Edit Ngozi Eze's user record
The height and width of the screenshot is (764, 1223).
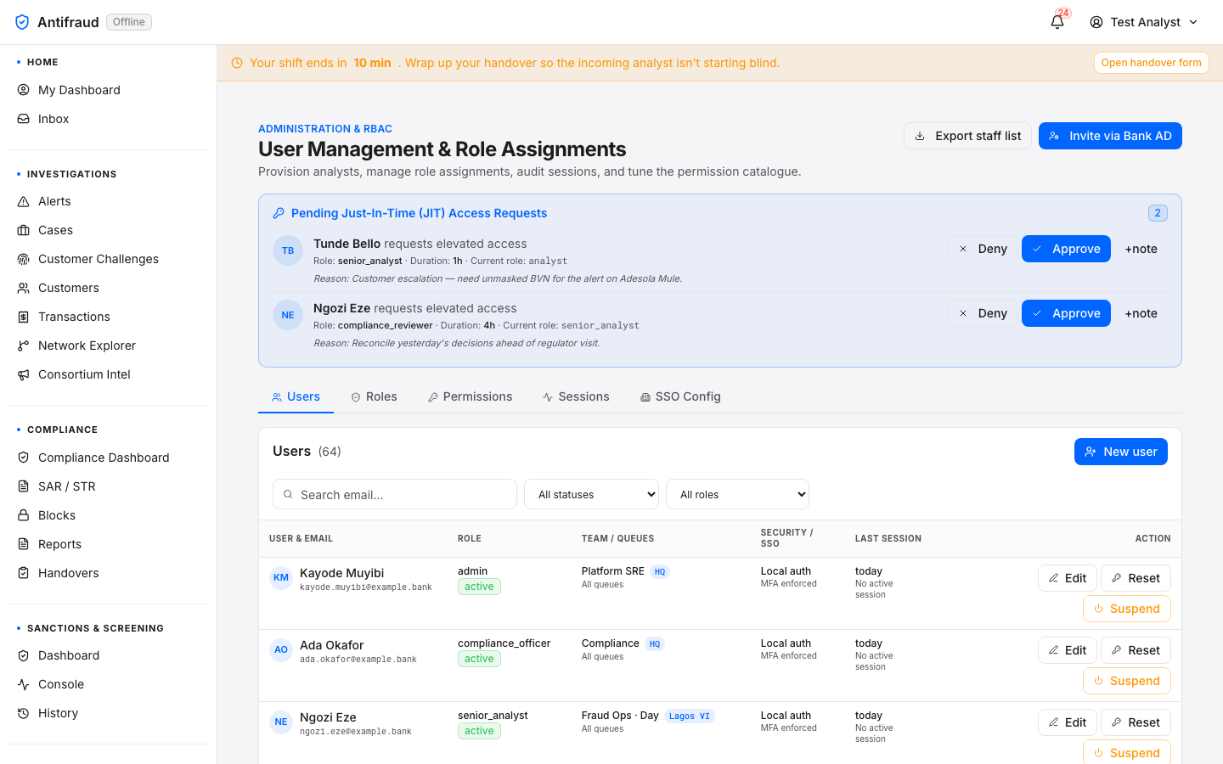[x=1067, y=722]
